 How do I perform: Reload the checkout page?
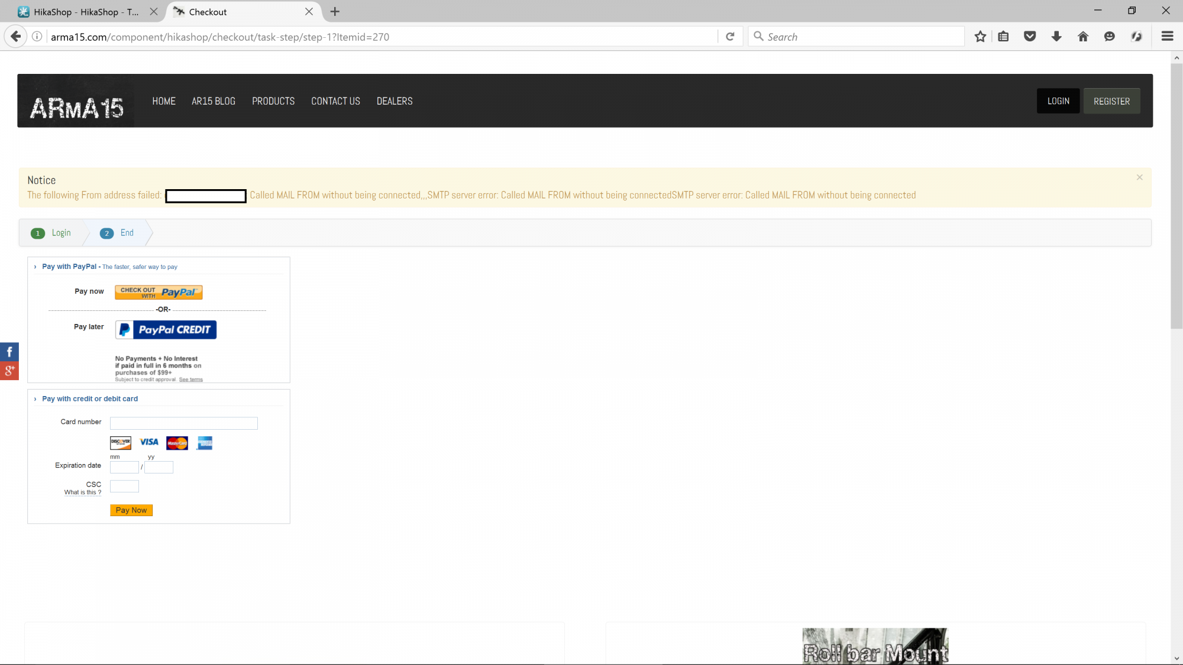[x=731, y=37]
